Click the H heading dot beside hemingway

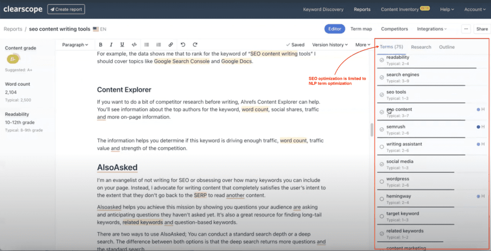click(x=478, y=196)
